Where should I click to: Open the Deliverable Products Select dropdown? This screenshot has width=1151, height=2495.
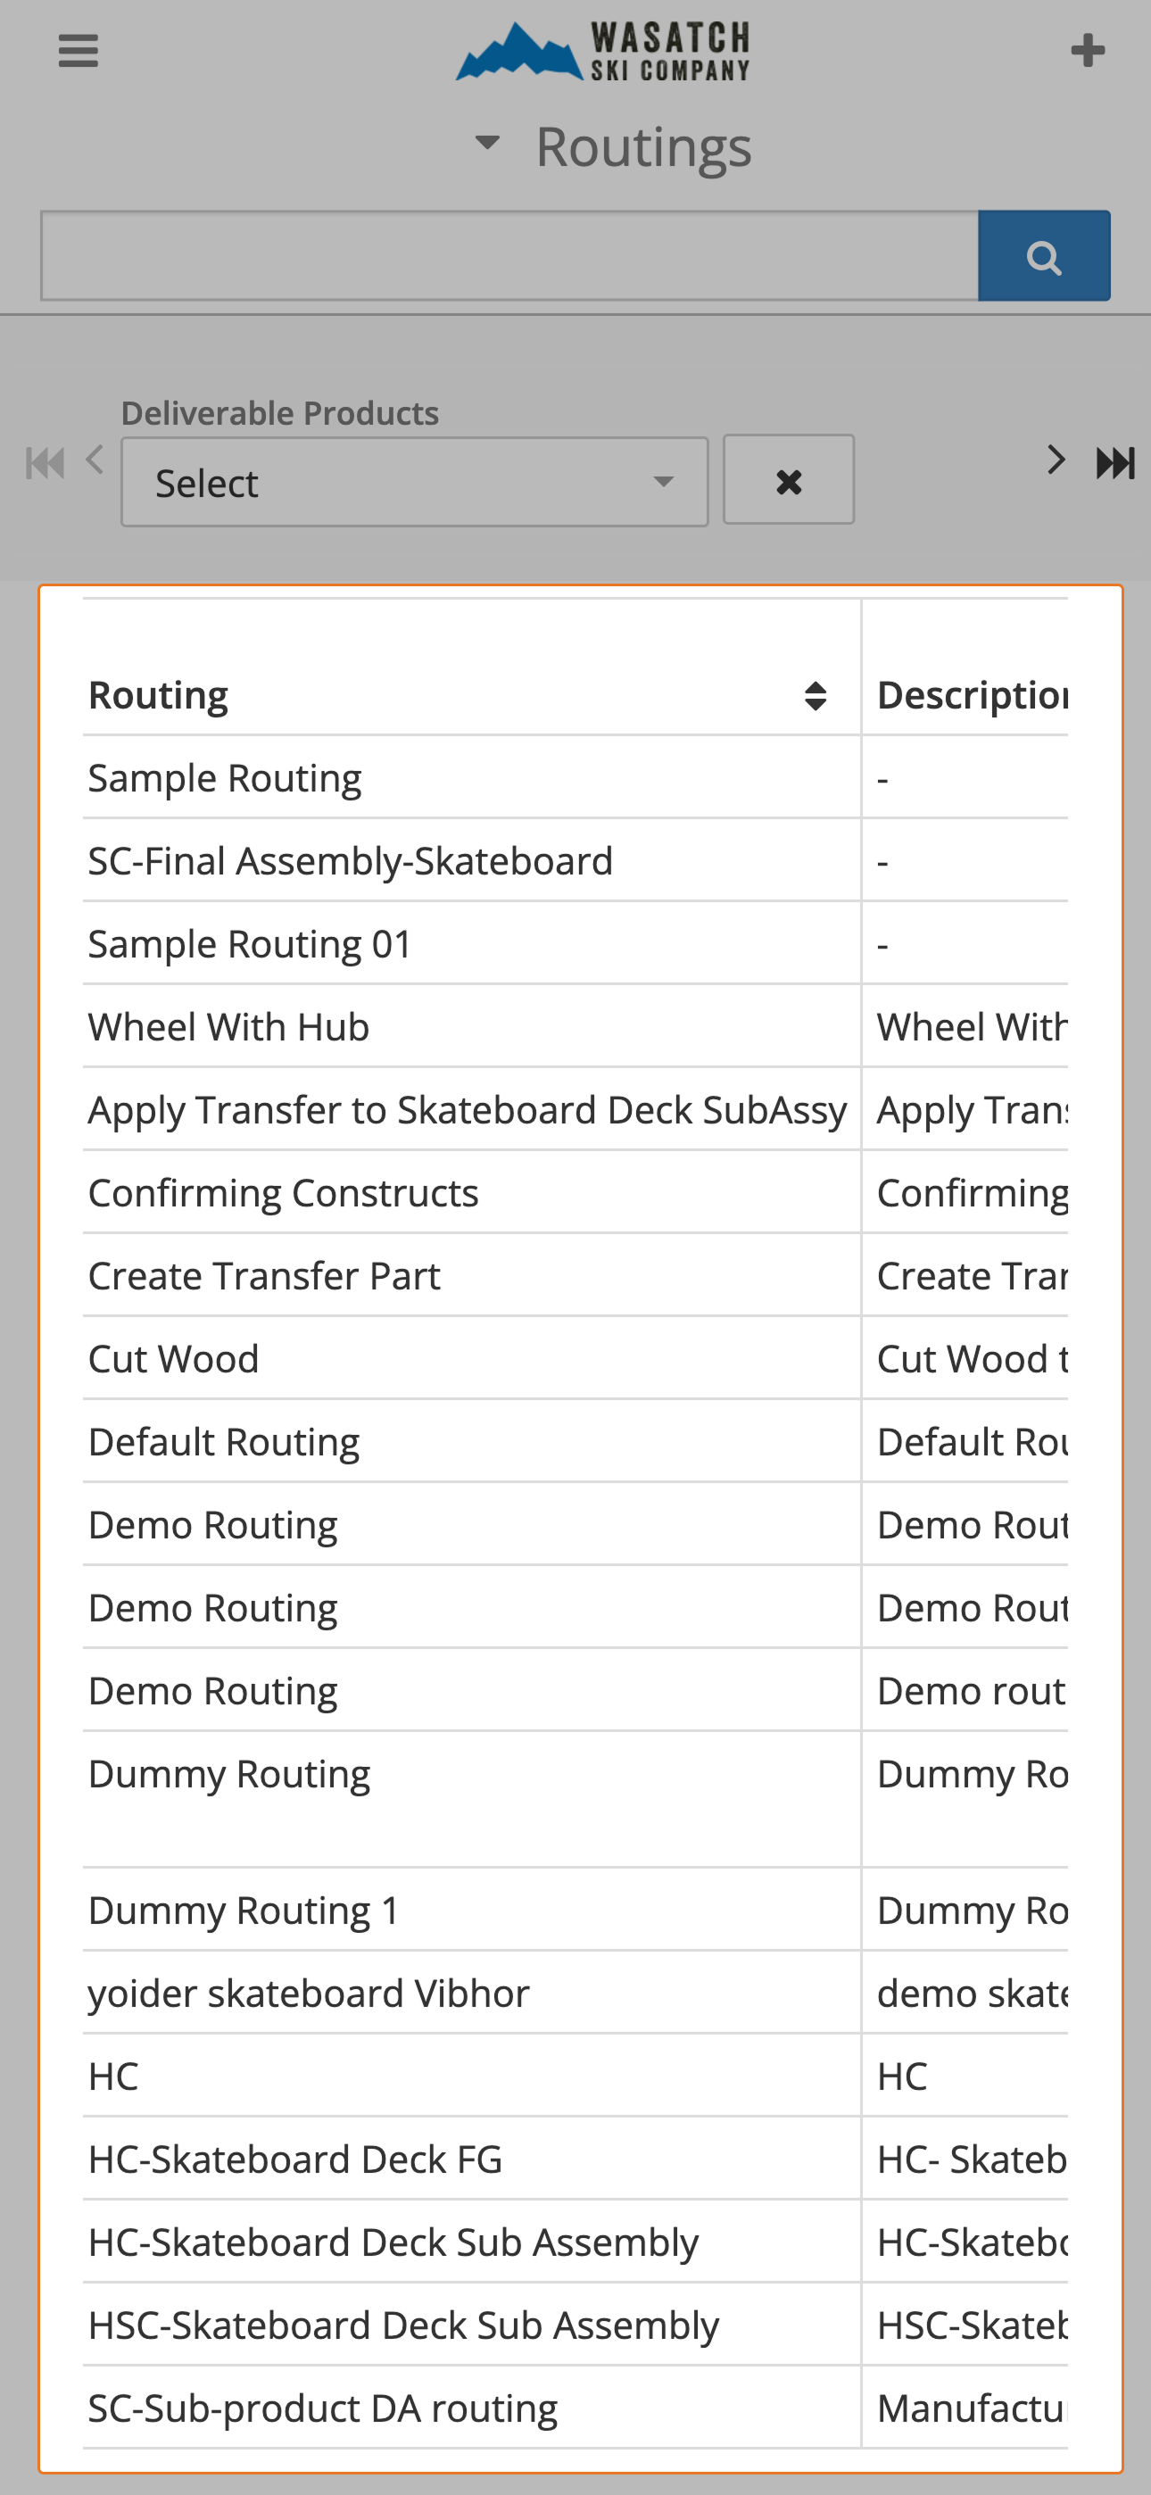(x=414, y=481)
